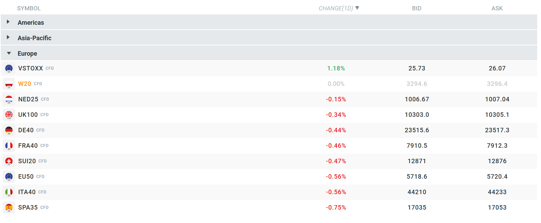
Task: Click the ASK column header
Action: tap(497, 8)
